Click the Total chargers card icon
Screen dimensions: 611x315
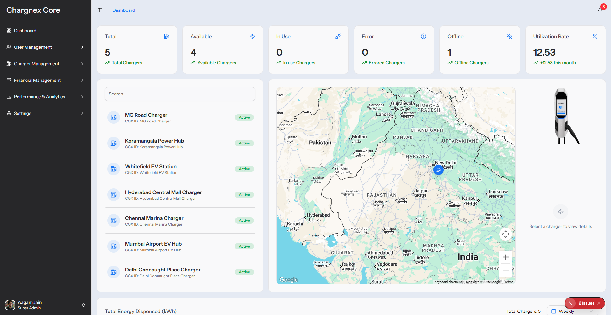pyautogui.click(x=166, y=36)
